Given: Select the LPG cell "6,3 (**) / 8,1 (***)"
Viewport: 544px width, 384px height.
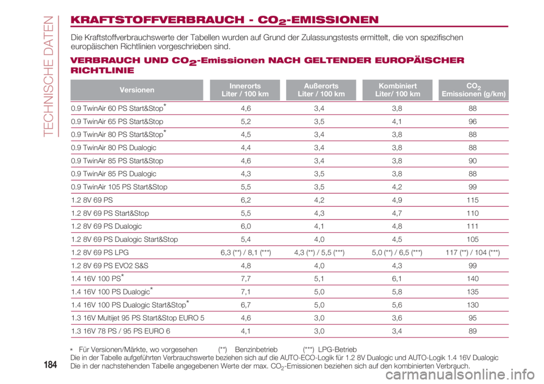Looking at the screenshot, I should 245,253.
